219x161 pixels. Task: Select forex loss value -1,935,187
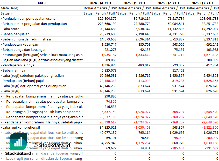click(108, 55)
